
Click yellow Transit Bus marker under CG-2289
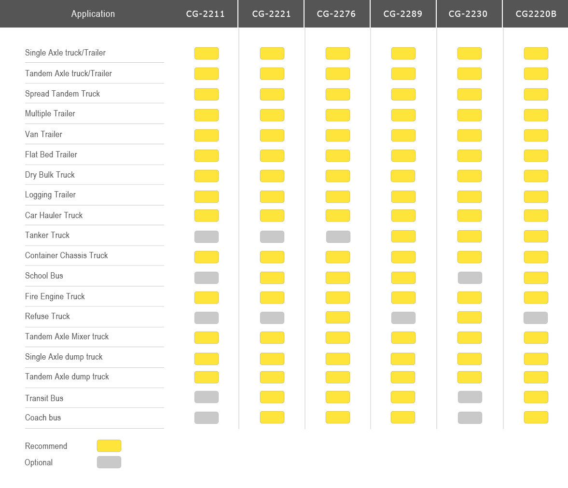click(403, 397)
